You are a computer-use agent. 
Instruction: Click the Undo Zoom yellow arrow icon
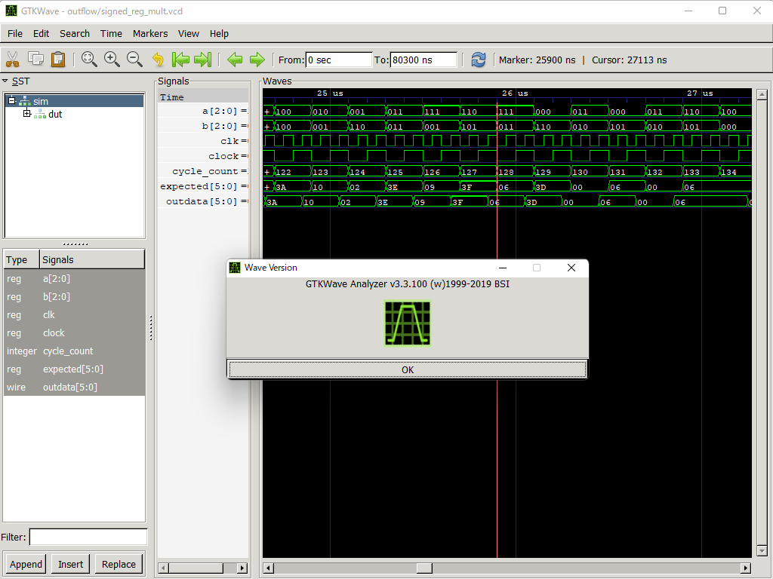[x=158, y=60]
